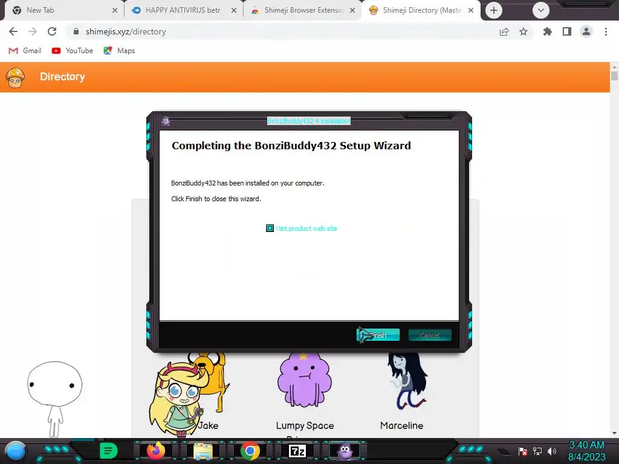The height and width of the screenshot is (464, 619).
Task: Click the site lock icon in address bar
Action: point(76,31)
